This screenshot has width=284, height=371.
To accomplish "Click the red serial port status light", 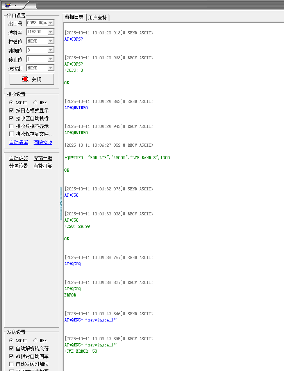I will tap(25, 79).
